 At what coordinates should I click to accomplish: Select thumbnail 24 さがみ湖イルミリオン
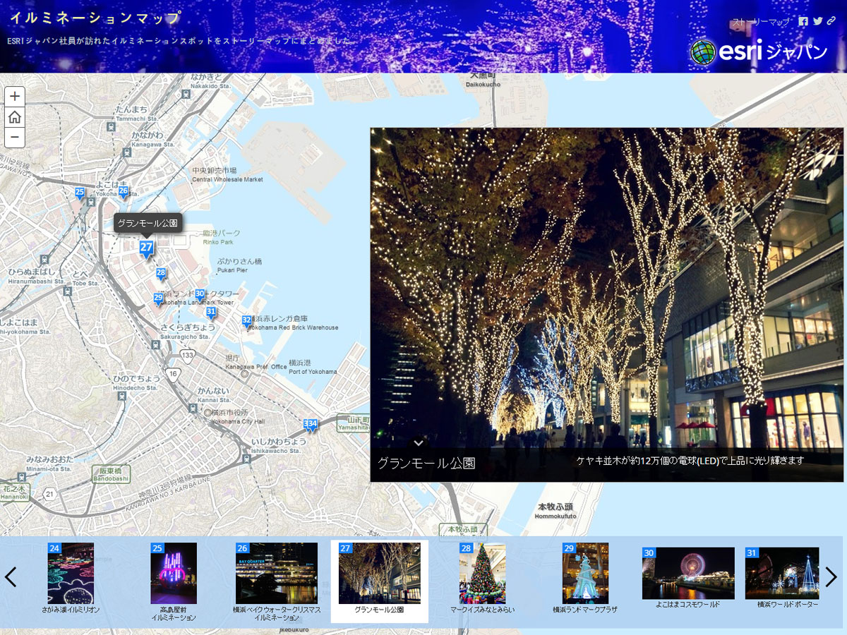click(x=71, y=573)
